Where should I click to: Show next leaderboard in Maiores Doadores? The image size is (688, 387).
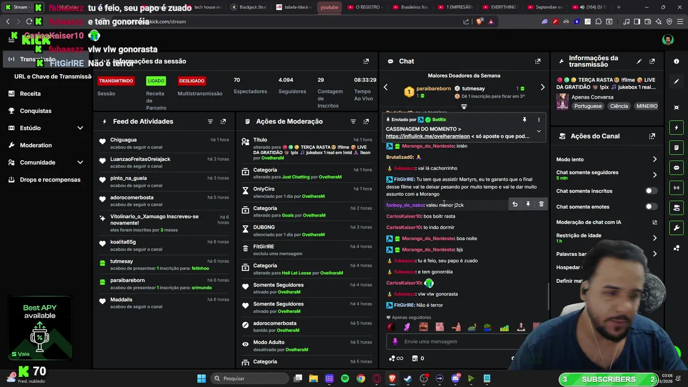point(542,87)
